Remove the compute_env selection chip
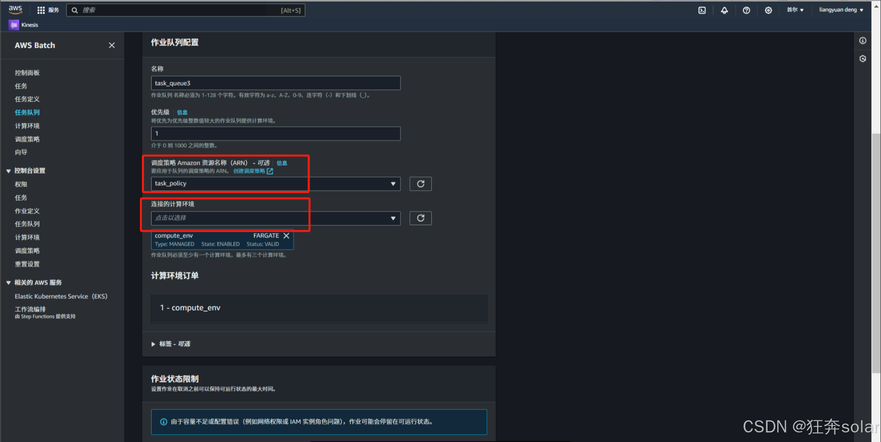This screenshot has height=442, width=881. pyautogui.click(x=286, y=236)
